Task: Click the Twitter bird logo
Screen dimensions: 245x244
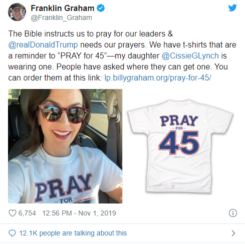Action: click(232, 7)
